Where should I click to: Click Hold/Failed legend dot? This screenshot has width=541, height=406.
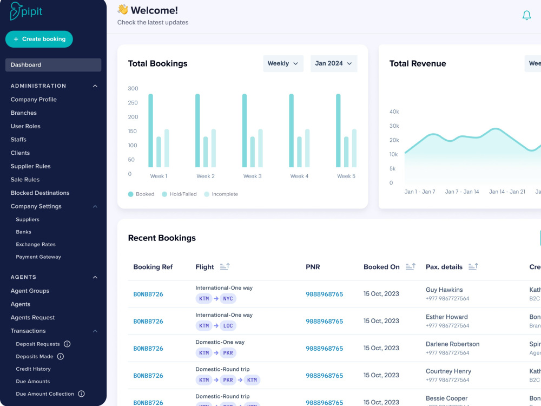click(164, 194)
